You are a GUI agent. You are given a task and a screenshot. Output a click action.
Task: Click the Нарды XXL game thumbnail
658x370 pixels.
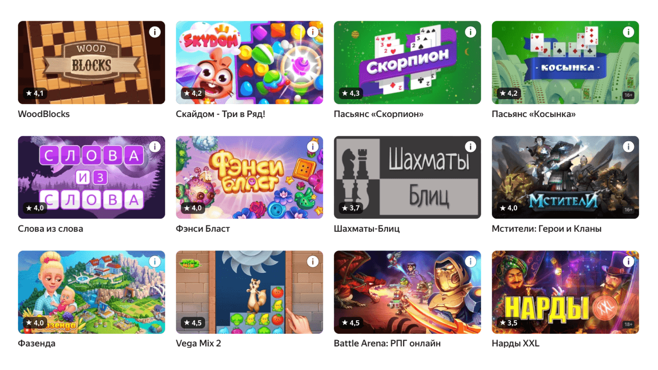pyautogui.click(x=565, y=292)
